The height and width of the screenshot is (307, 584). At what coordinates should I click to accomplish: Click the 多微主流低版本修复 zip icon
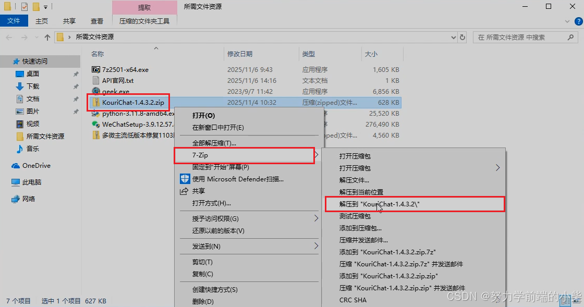pos(96,135)
